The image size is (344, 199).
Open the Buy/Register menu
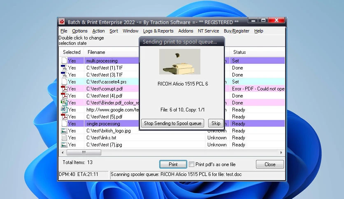pos(237,31)
